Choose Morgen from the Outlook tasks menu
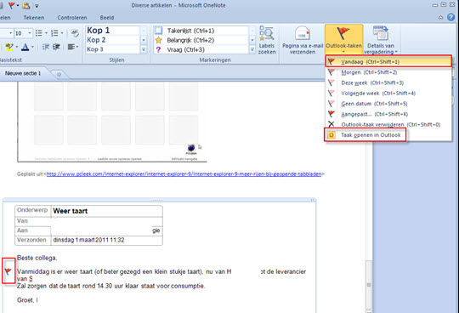This screenshot has height=313, width=459. coord(388,72)
